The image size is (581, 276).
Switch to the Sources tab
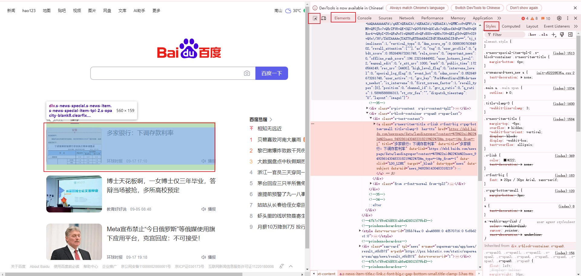(x=385, y=18)
